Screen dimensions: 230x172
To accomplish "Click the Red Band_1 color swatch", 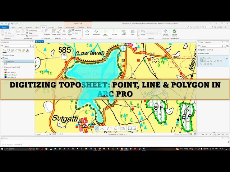I will (6, 72).
